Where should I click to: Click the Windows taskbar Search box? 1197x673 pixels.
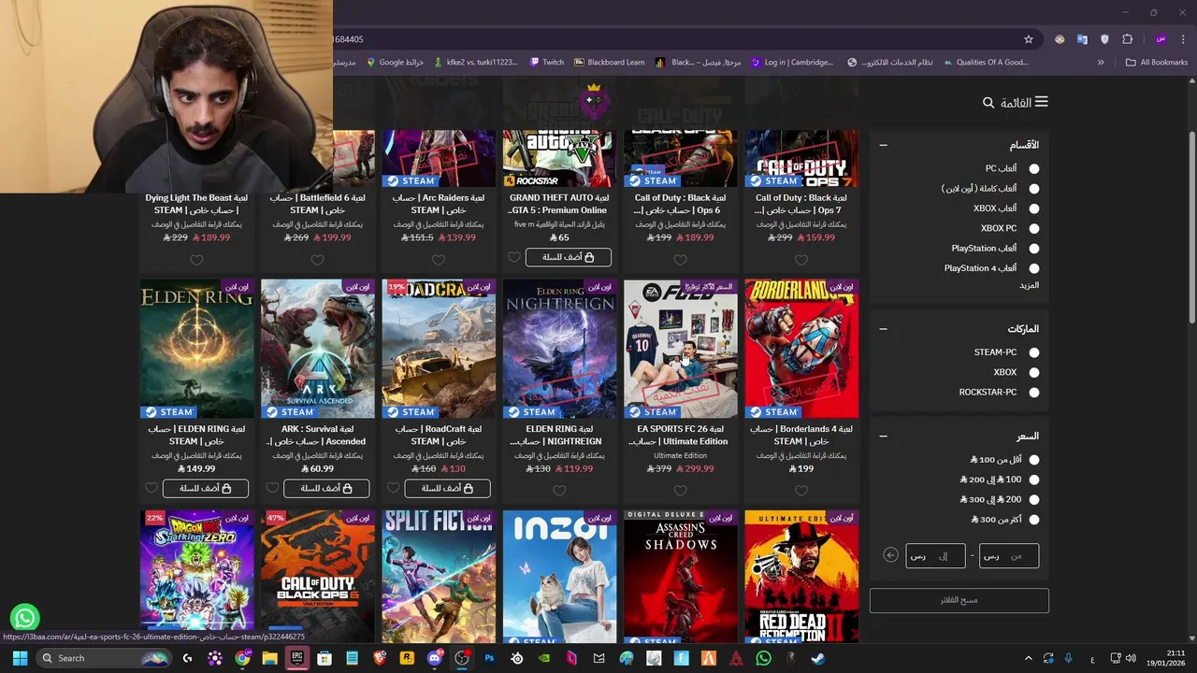(105, 658)
